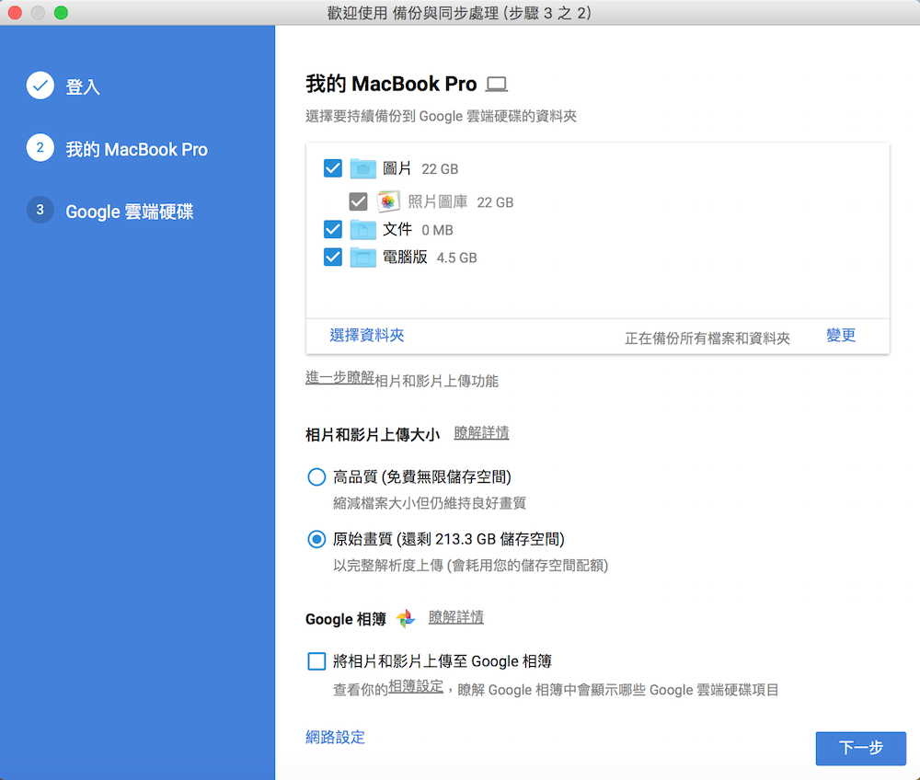Click 變更 to change backup settings
Image resolution: width=920 pixels, height=780 pixels.
[841, 336]
